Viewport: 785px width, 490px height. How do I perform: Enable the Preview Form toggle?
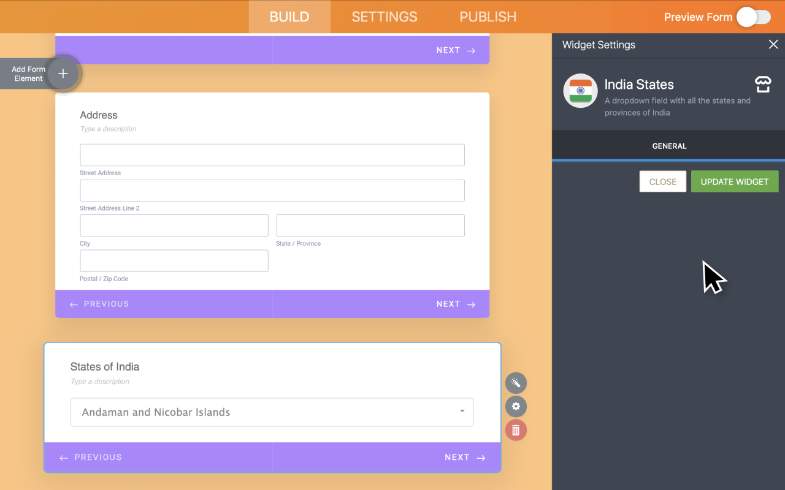754,17
